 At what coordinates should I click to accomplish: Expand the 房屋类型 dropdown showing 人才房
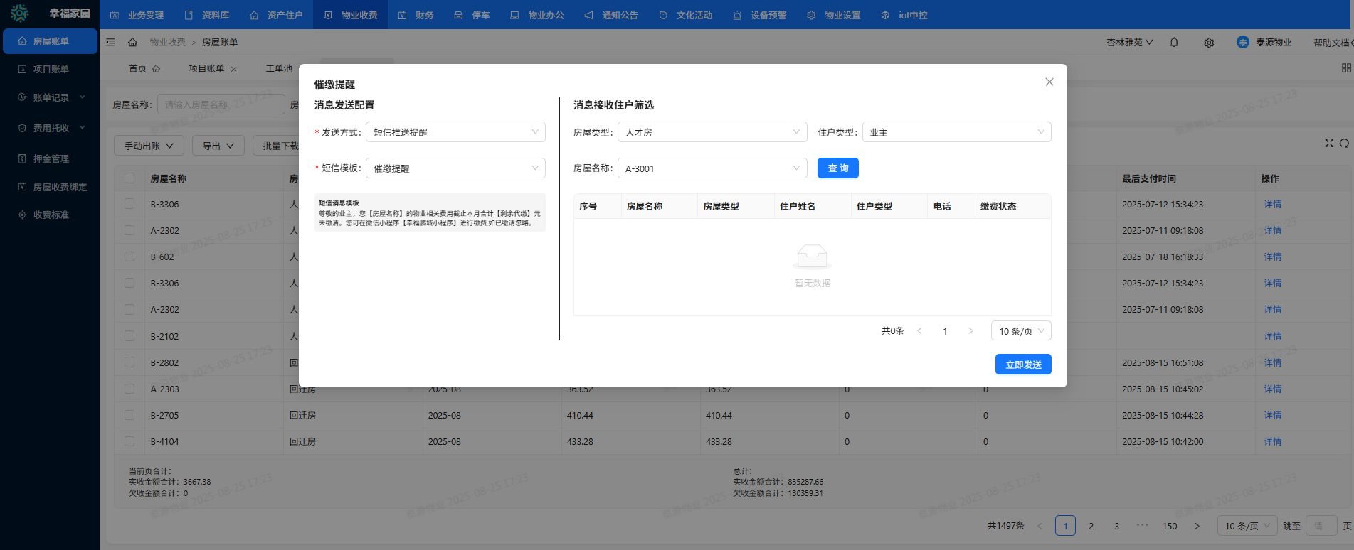click(712, 132)
